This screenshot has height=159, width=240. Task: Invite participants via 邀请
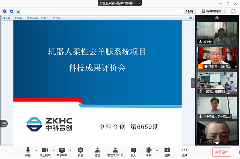[x=97, y=152]
